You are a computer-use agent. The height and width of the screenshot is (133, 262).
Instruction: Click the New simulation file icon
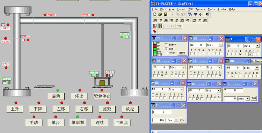click(155, 14)
